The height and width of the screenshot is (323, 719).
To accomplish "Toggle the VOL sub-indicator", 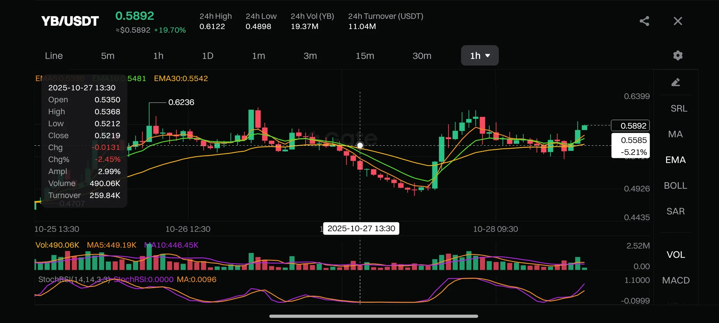I will [676, 255].
